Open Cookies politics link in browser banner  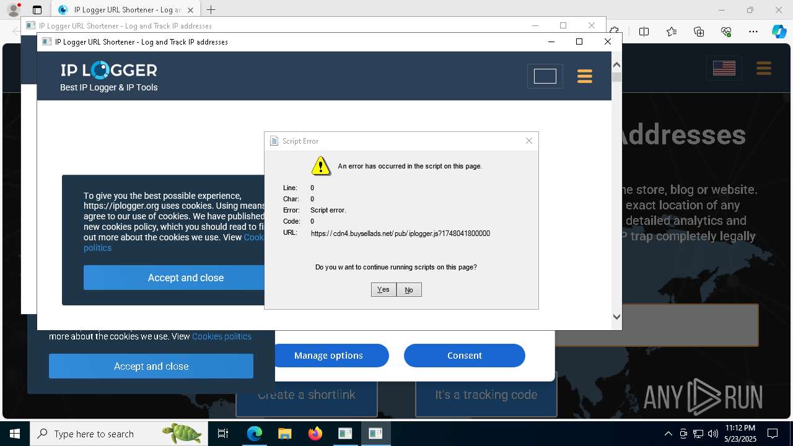222,336
